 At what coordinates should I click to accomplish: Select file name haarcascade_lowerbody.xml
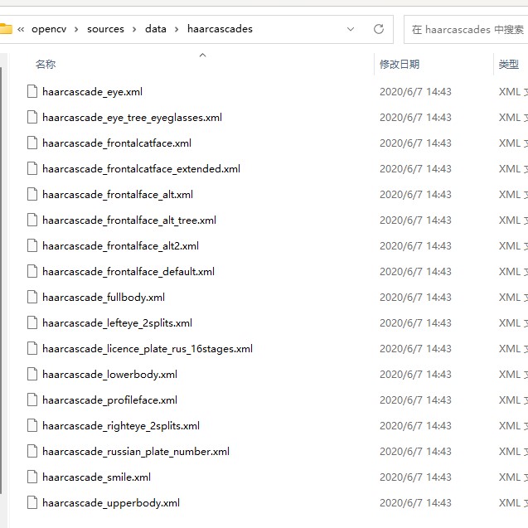[x=109, y=375]
